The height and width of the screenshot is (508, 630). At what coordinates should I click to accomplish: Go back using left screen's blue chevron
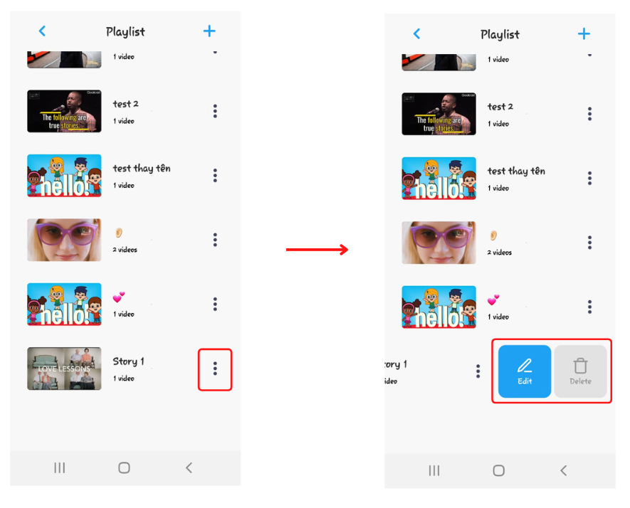coord(42,31)
